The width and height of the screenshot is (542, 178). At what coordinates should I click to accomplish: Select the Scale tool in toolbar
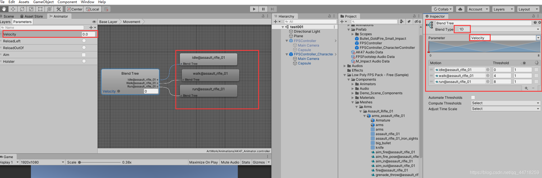point(31,9)
